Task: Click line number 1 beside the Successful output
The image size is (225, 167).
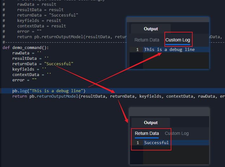Action: click(137, 143)
